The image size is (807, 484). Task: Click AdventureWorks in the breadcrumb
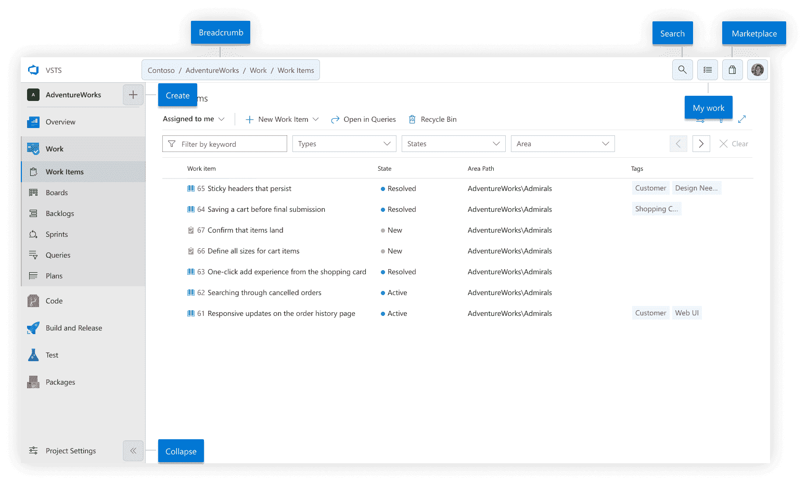[x=212, y=70]
